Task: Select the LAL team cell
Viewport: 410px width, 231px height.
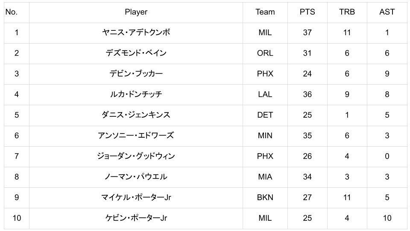Action: [x=265, y=94]
